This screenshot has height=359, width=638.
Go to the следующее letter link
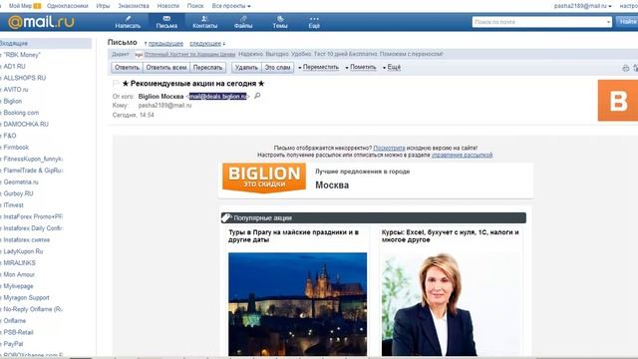click(205, 43)
